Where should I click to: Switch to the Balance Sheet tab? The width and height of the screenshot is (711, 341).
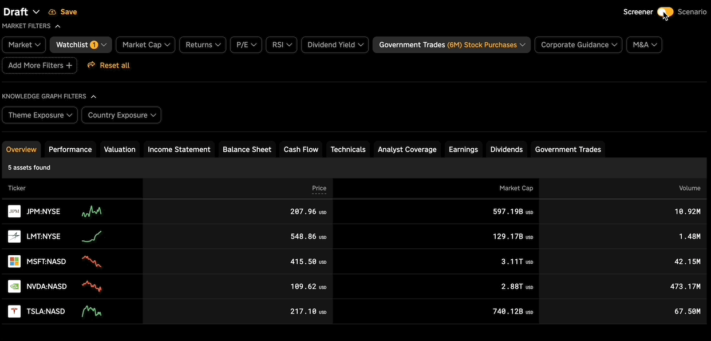pos(247,149)
